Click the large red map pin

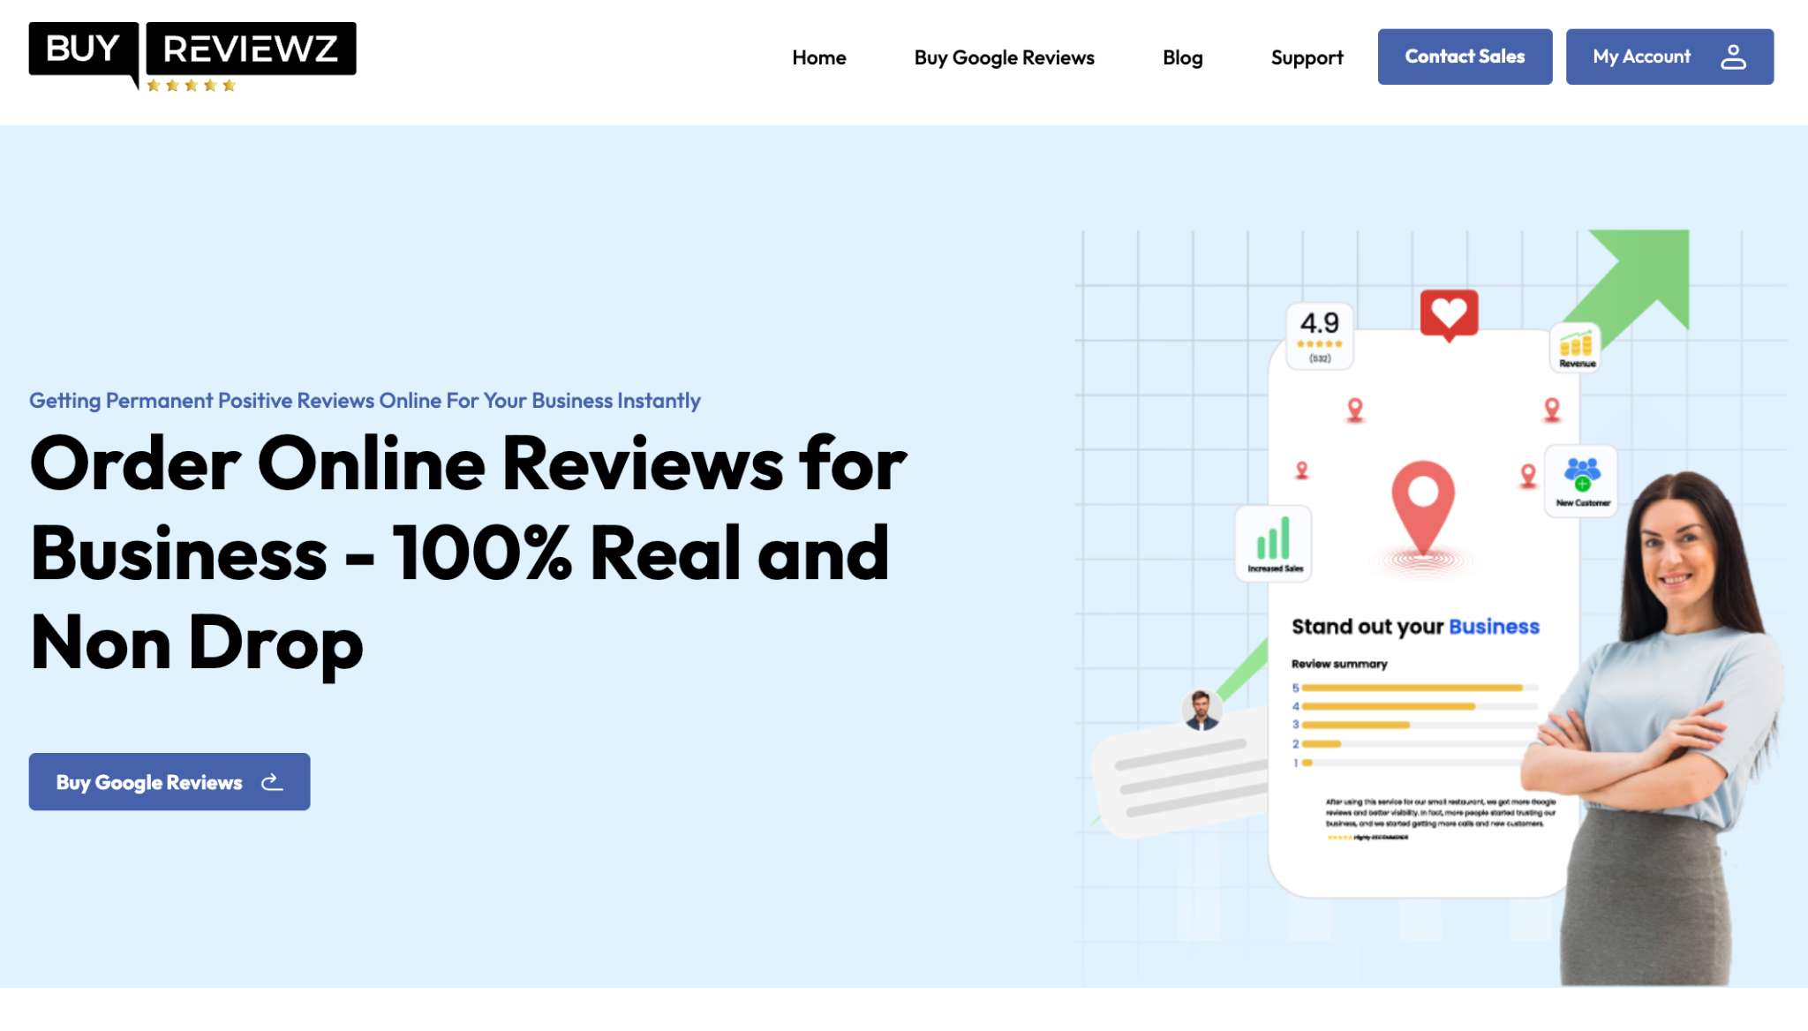tap(1422, 509)
